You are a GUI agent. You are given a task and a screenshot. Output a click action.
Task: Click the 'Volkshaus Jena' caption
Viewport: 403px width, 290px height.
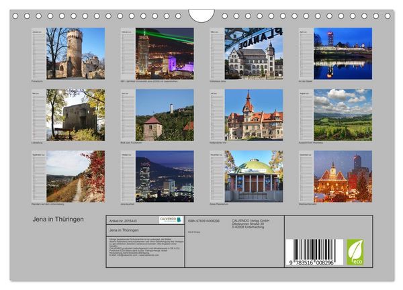point(218,81)
